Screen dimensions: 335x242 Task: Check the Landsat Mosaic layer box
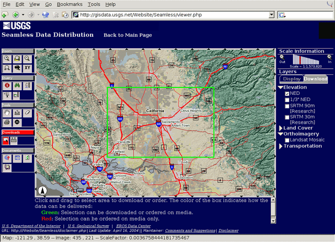click(x=287, y=140)
